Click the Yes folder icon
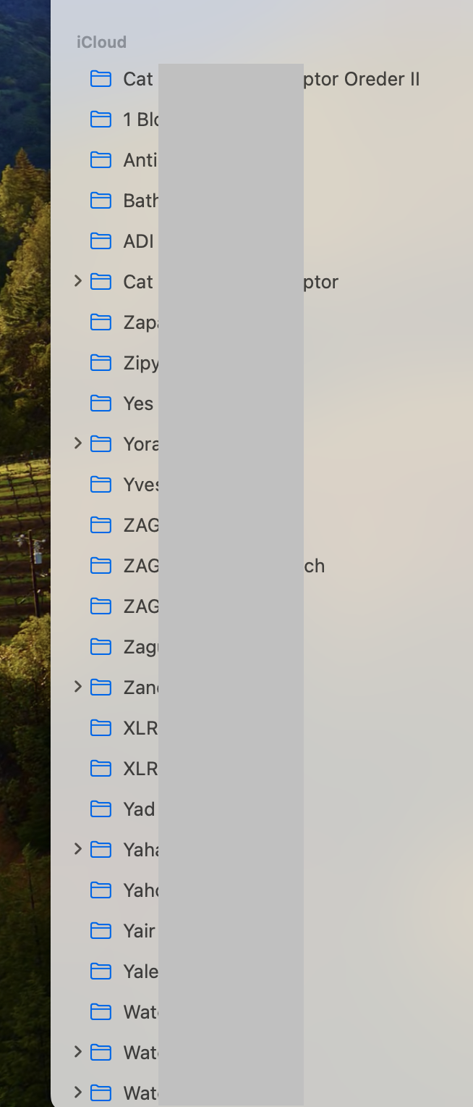This screenshot has width=473, height=1107. pyautogui.click(x=100, y=404)
